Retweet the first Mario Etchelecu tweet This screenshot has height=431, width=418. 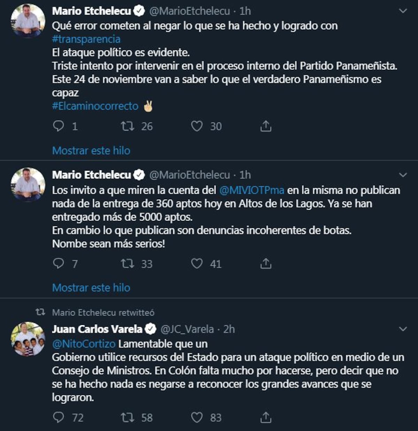click(127, 126)
